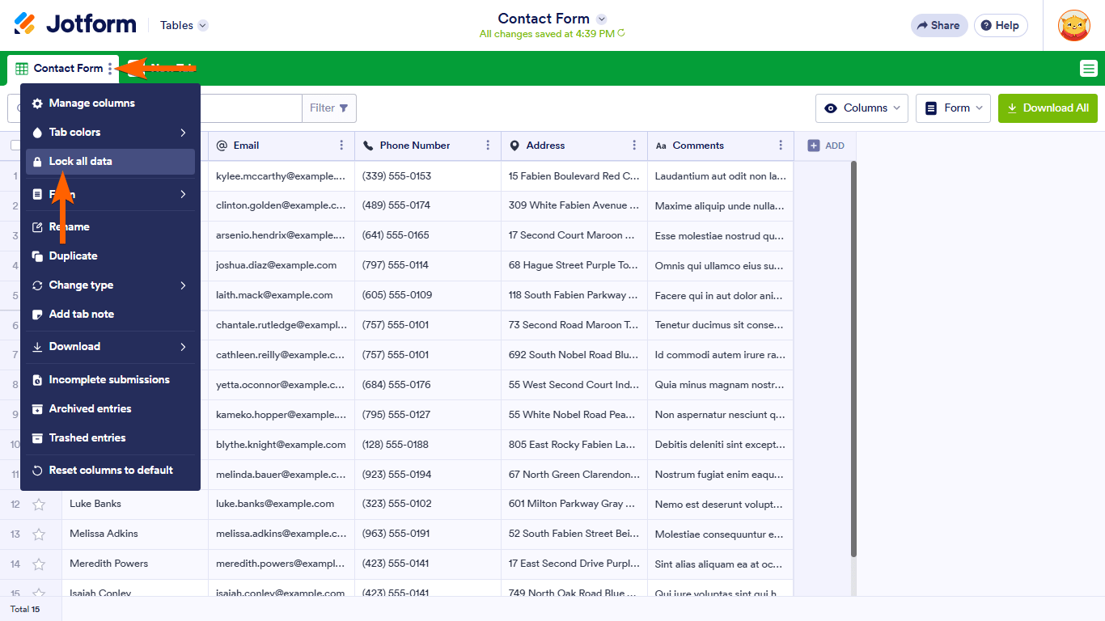1105x621 pixels.
Task: Toggle the Columns visibility button
Action: tap(862, 108)
